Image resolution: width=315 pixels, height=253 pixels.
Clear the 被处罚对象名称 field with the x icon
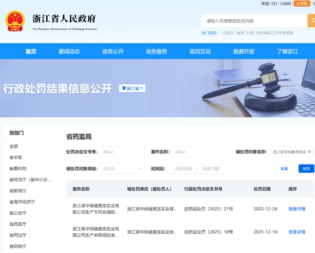pos(309,152)
